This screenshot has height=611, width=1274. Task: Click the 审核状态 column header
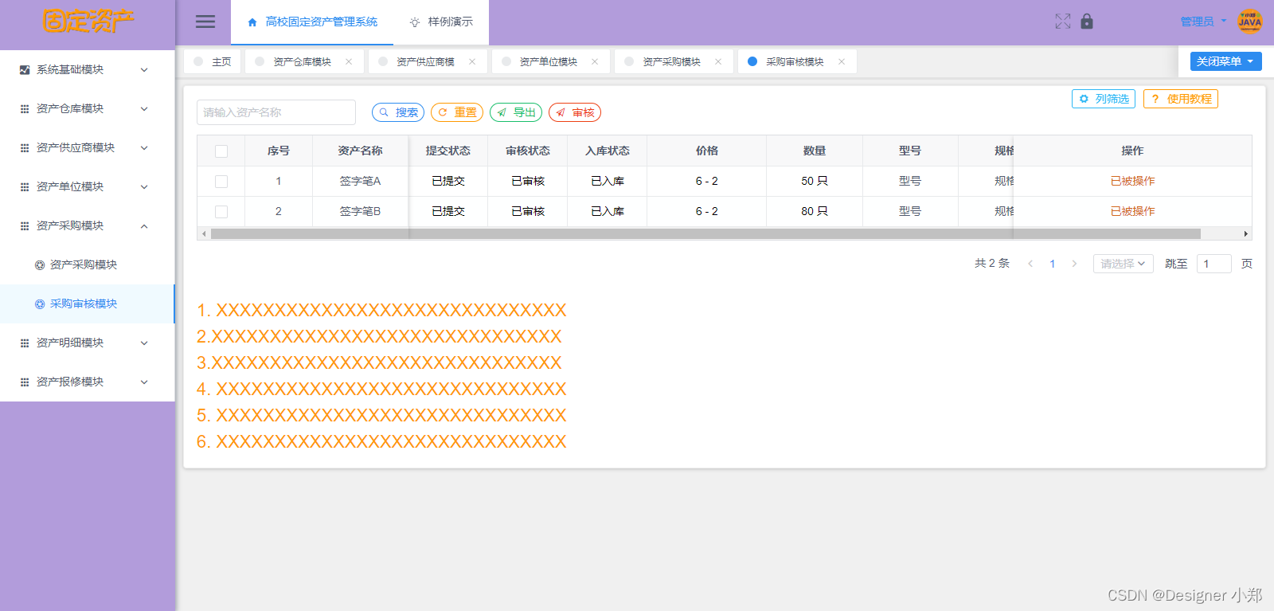528,151
